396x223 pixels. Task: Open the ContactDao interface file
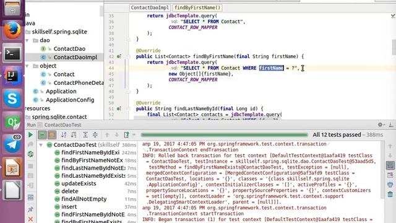69,49
